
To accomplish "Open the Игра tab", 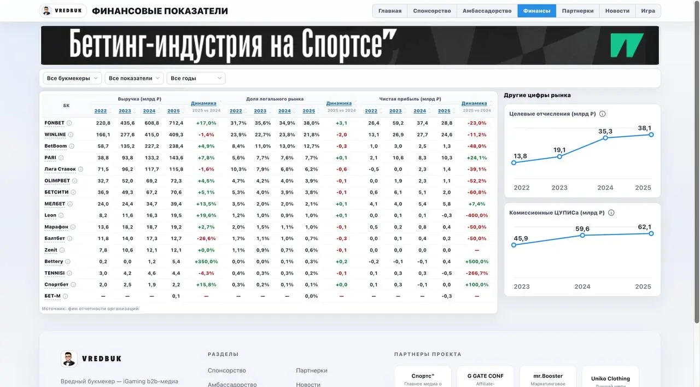I will pos(648,11).
